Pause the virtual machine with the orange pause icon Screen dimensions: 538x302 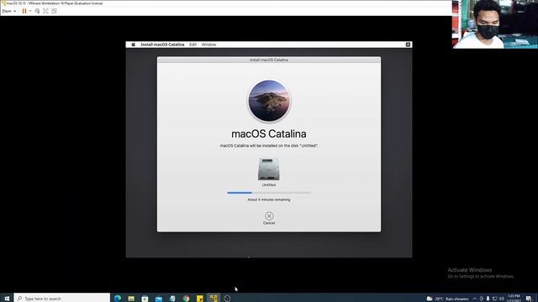24,11
